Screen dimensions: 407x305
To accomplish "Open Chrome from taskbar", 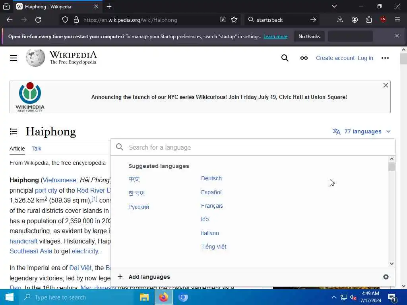I will pos(183,297).
